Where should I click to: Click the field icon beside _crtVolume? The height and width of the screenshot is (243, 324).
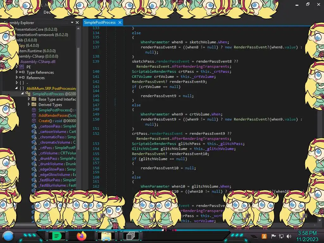[34, 153]
